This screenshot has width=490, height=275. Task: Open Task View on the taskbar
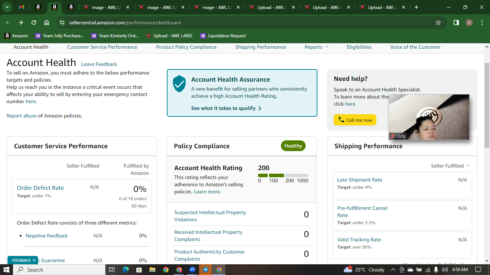pos(112,270)
